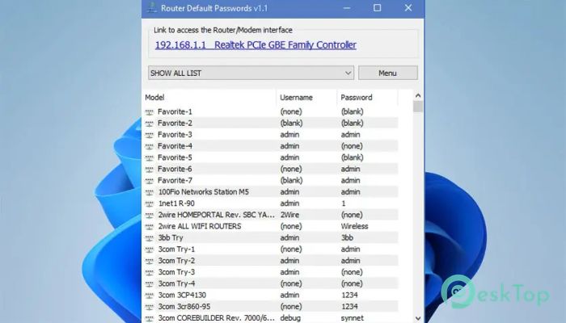566x323 pixels.
Task: Select the Favorite-2 model name
Action: 175,124
